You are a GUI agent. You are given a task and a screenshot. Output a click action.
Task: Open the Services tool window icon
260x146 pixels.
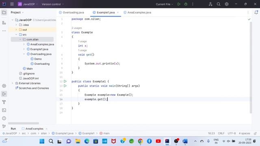[4, 86]
